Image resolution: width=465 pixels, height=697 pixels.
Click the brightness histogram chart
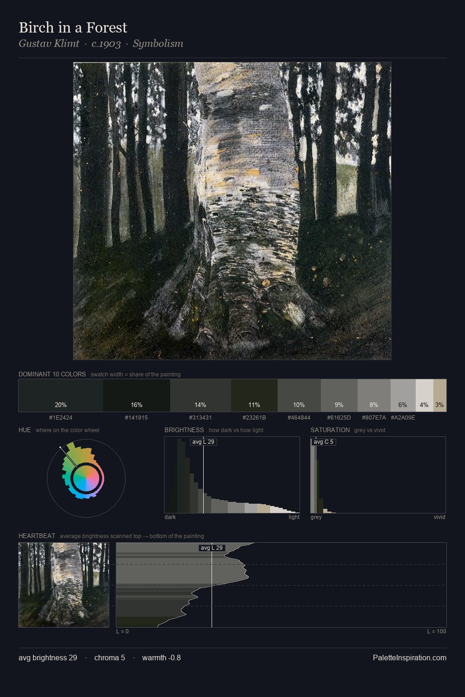[x=232, y=475]
